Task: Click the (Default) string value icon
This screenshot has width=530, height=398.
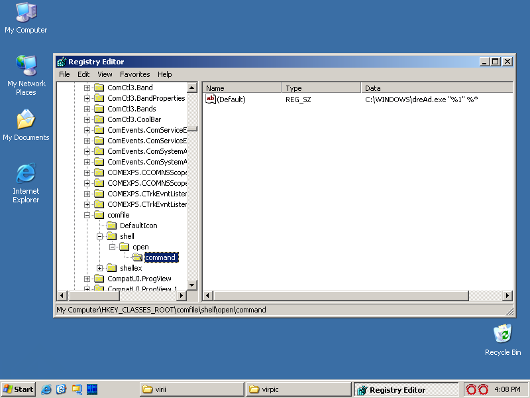Action: [x=211, y=99]
